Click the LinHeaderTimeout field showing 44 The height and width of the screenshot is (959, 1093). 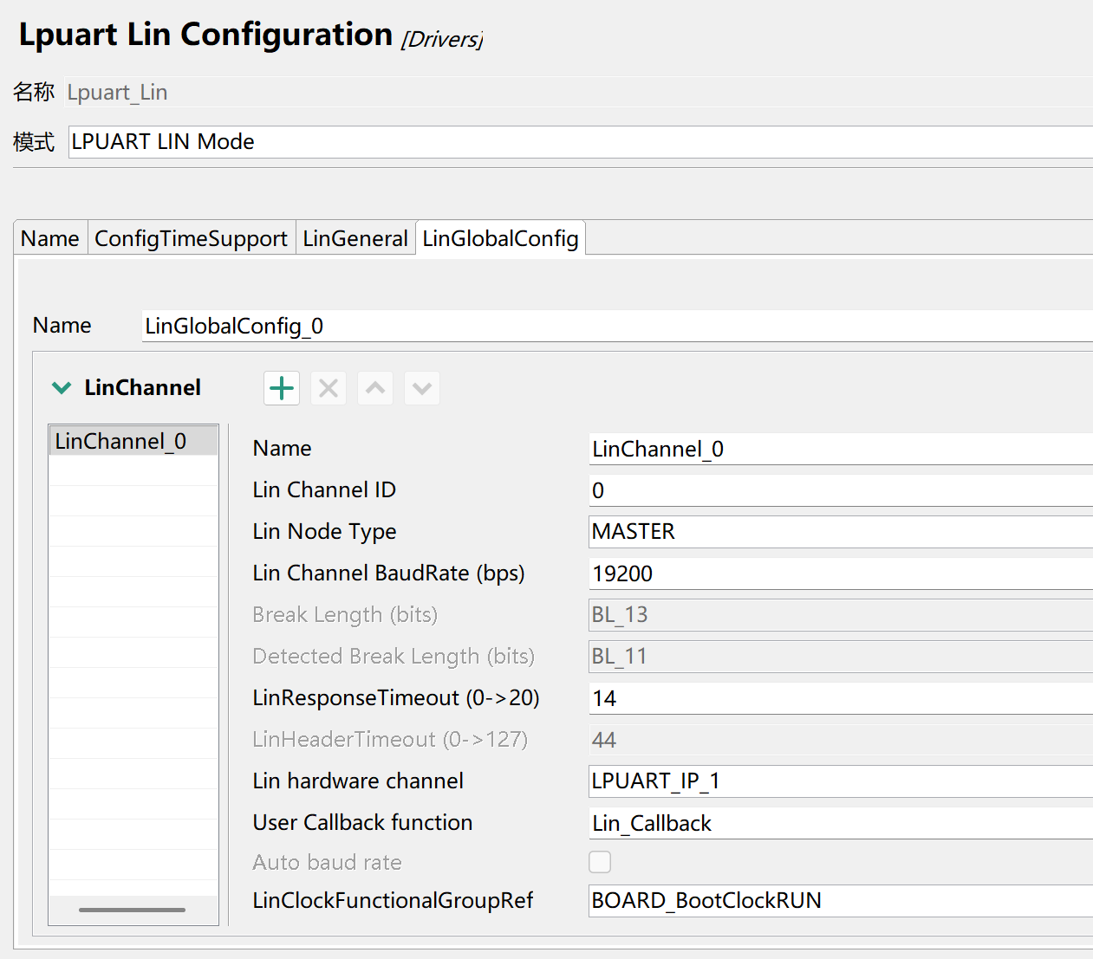point(841,740)
